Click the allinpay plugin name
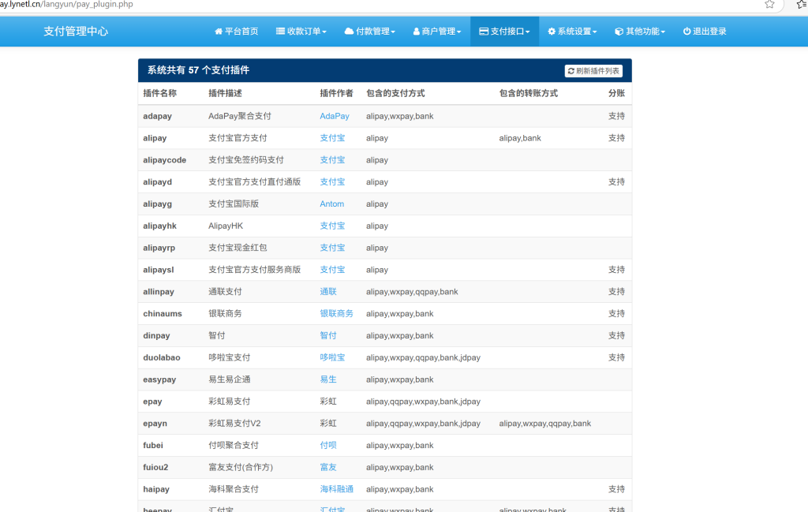808x512 pixels. pyautogui.click(x=158, y=292)
